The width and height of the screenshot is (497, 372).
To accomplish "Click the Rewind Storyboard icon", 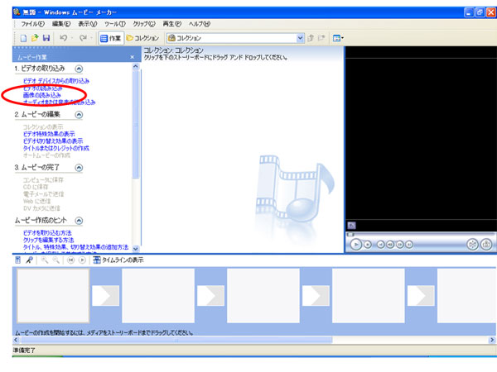I will point(70,260).
